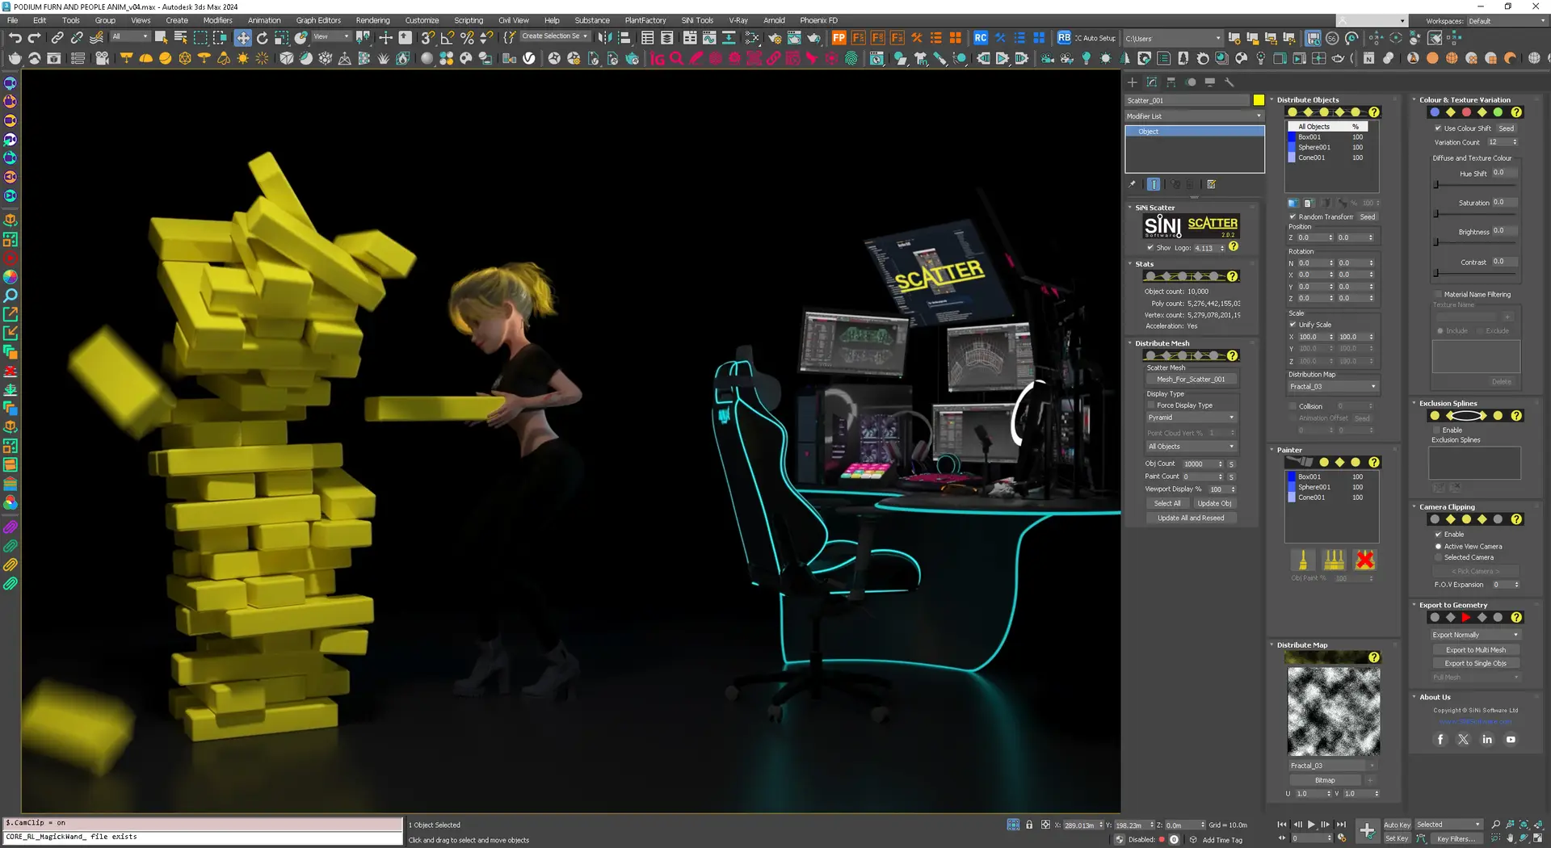
Task: Click the single brush paint icon in Painter
Action: point(1302,560)
